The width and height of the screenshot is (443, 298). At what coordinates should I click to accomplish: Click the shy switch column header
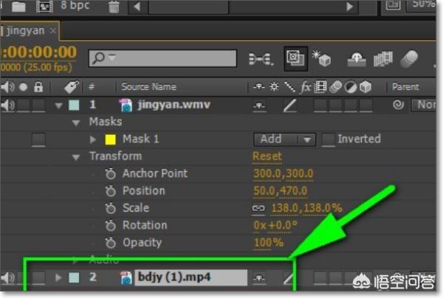pyautogui.click(x=259, y=86)
